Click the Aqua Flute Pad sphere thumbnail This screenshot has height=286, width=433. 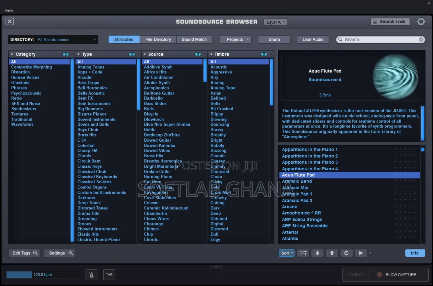(395, 77)
